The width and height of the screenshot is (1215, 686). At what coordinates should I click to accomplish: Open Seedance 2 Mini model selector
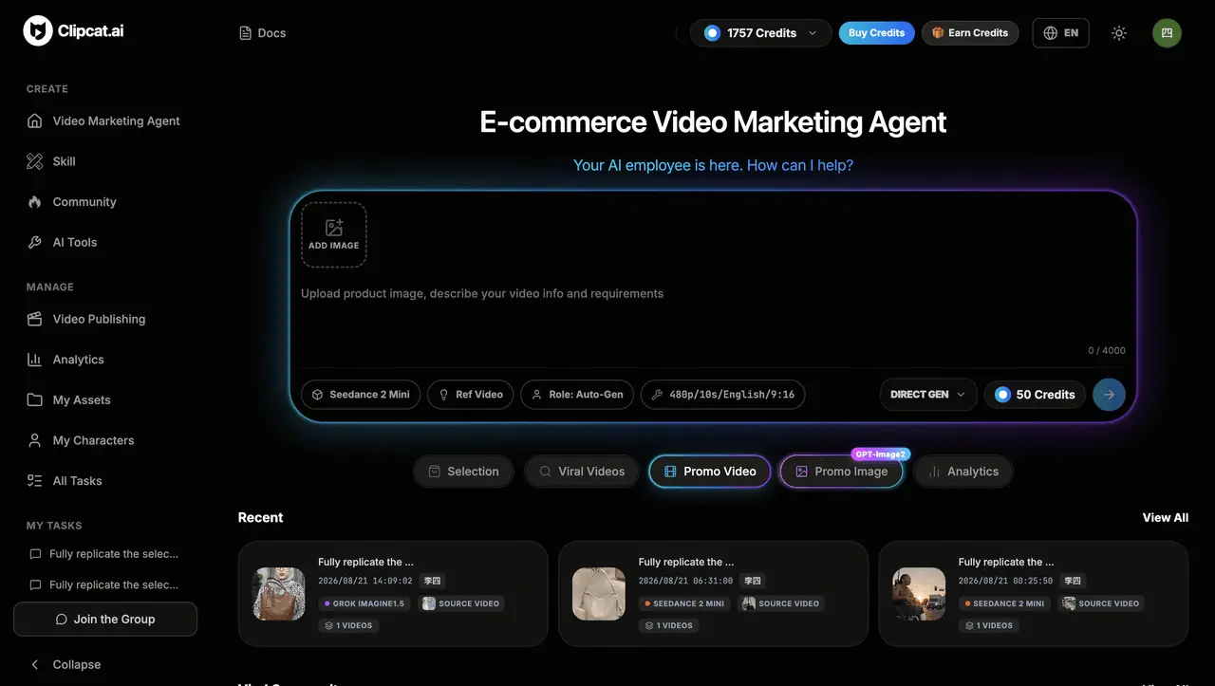pyautogui.click(x=361, y=395)
